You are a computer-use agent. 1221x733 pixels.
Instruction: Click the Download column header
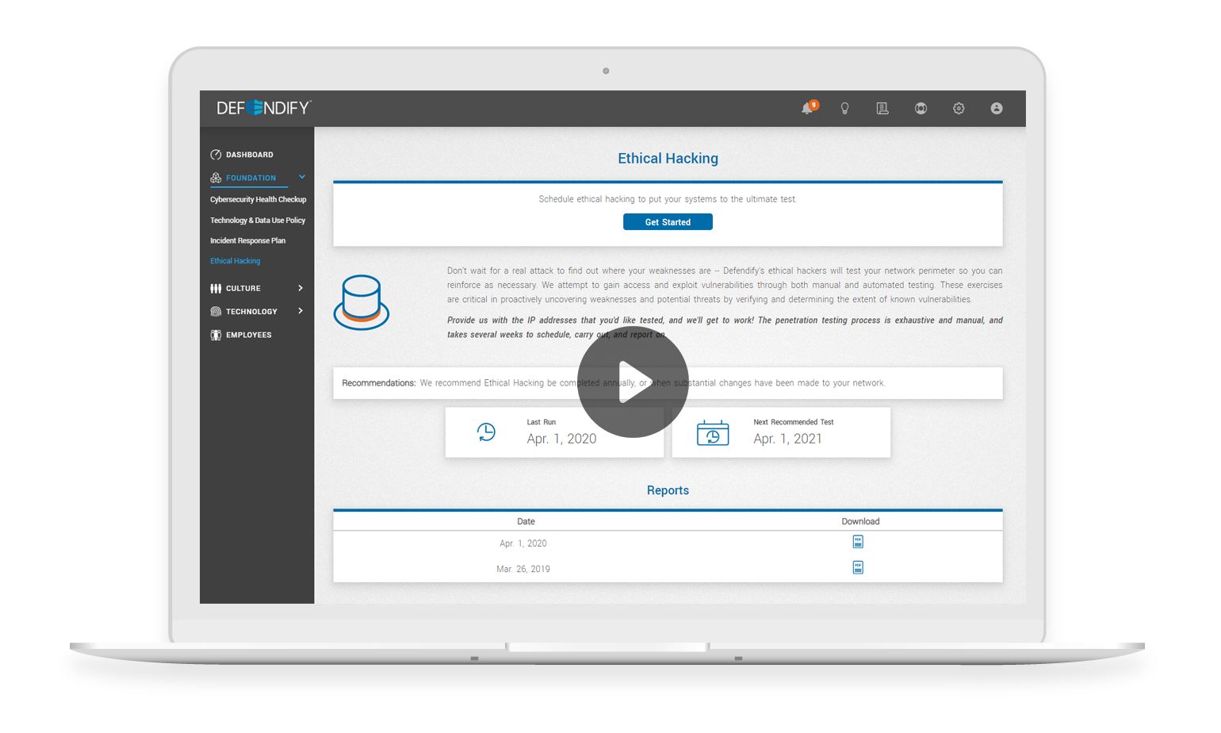(x=860, y=521)
